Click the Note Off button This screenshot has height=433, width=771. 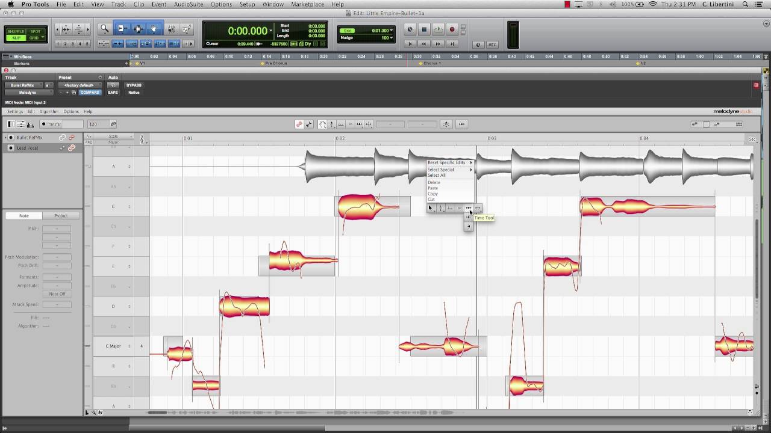pyautogui.click(x=57, y=293)
